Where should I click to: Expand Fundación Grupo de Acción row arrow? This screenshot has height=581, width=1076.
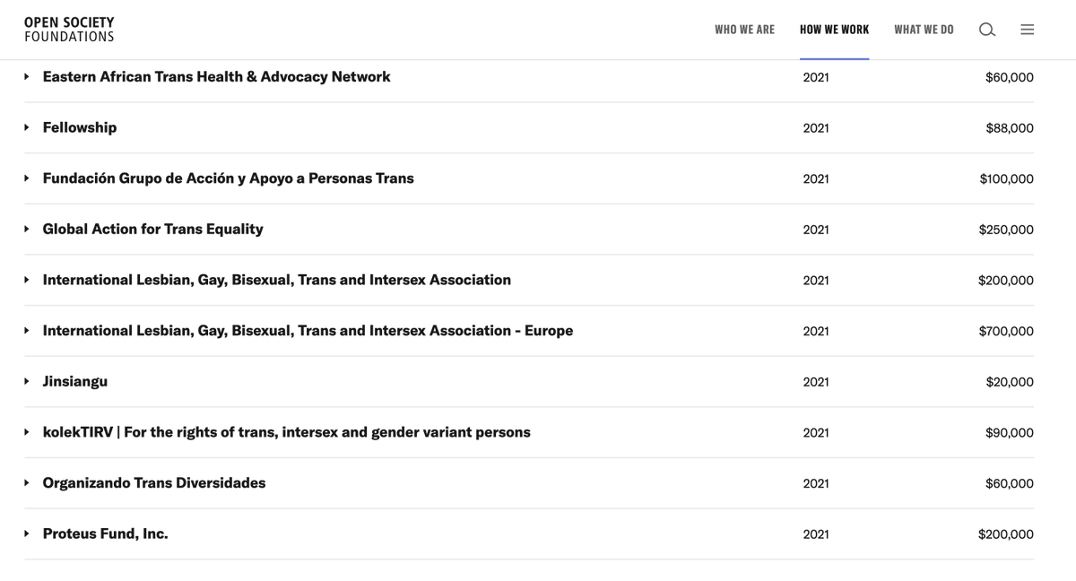pyautogui.click(x=27, y=178)
